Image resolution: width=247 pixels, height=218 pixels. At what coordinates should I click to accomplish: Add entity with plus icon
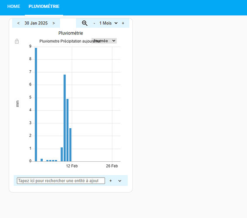tap(111, 181)
